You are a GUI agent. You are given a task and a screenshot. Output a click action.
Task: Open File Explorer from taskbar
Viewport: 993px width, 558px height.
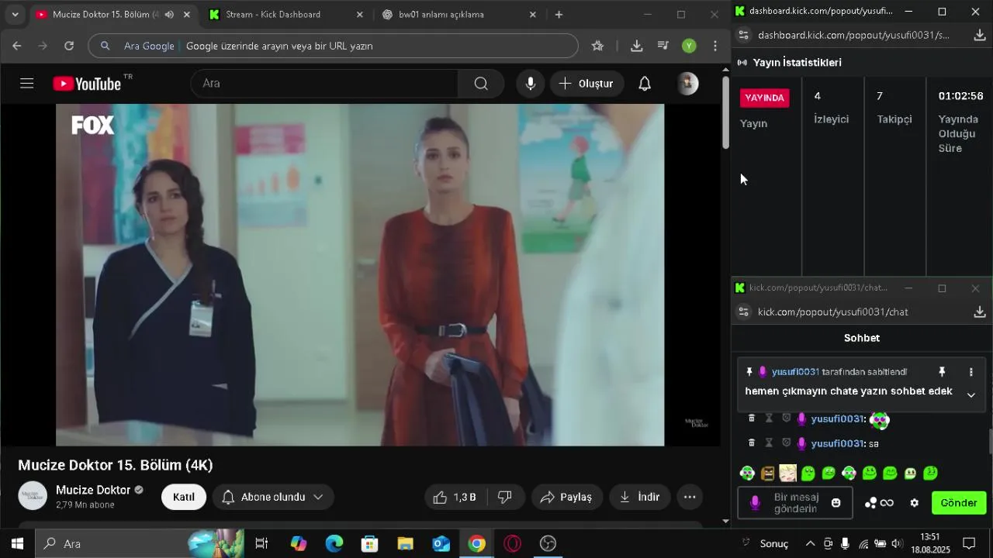coord(406,543)
